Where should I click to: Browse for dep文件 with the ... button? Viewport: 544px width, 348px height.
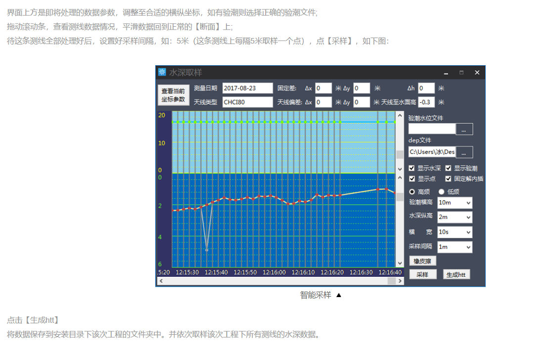[464, 152]
